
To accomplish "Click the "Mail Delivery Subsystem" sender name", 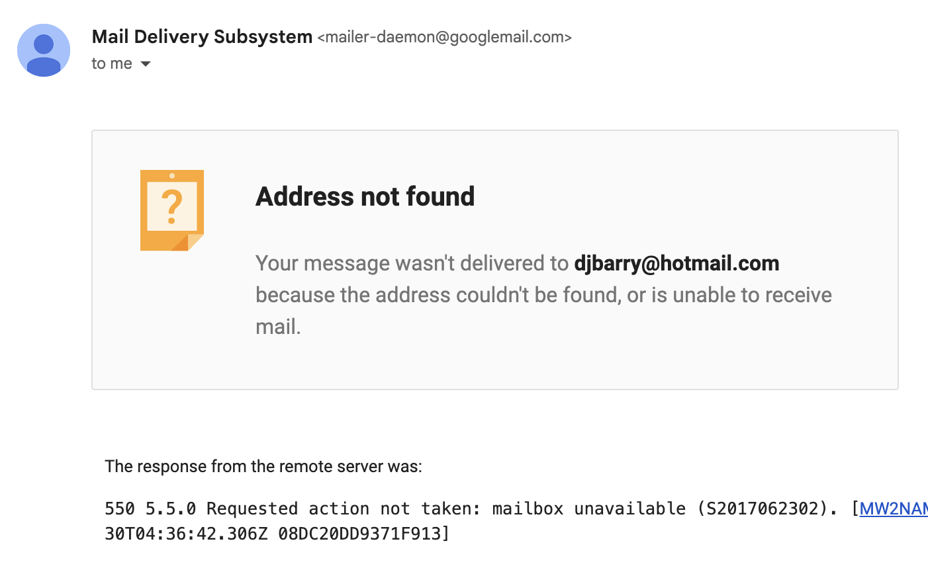I will [202, 37].
